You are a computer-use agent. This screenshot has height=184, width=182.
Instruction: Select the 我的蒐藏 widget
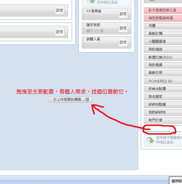(163, 65)
